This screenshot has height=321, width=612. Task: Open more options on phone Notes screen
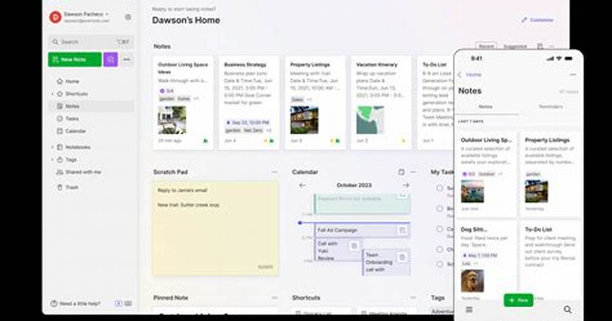[x=573, y=75]
